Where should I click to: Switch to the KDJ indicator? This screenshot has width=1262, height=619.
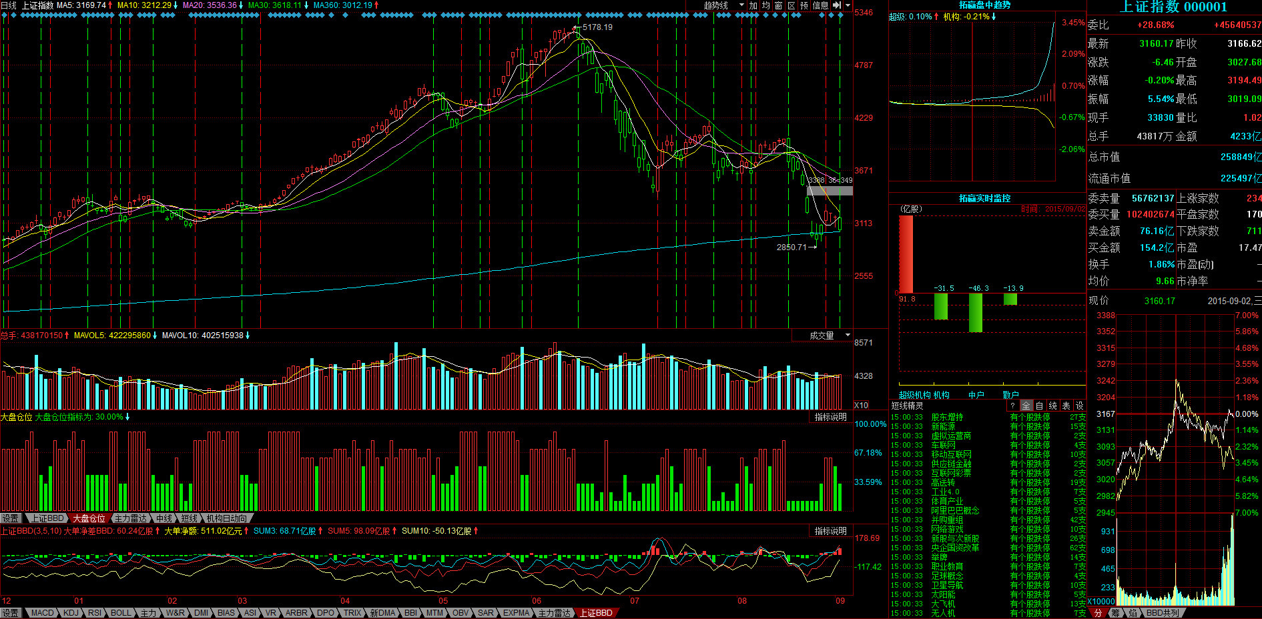click(71, 613)
